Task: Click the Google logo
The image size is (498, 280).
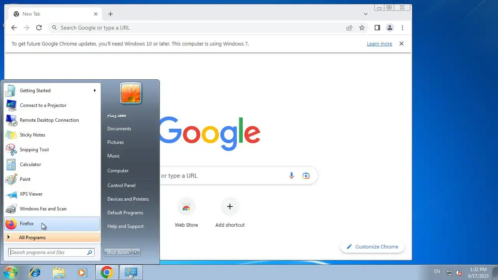Action: pyautogui.click(x=210, y=133)
